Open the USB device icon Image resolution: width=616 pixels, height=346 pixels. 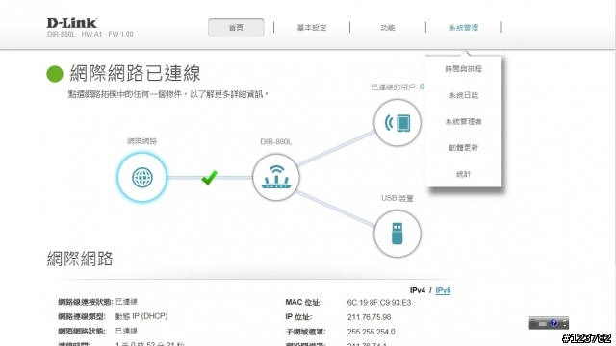click(x=398, y=234)
